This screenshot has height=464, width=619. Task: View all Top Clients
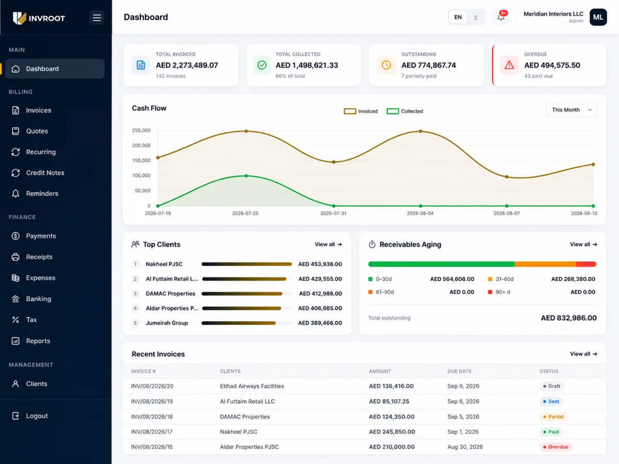[329, 244]
